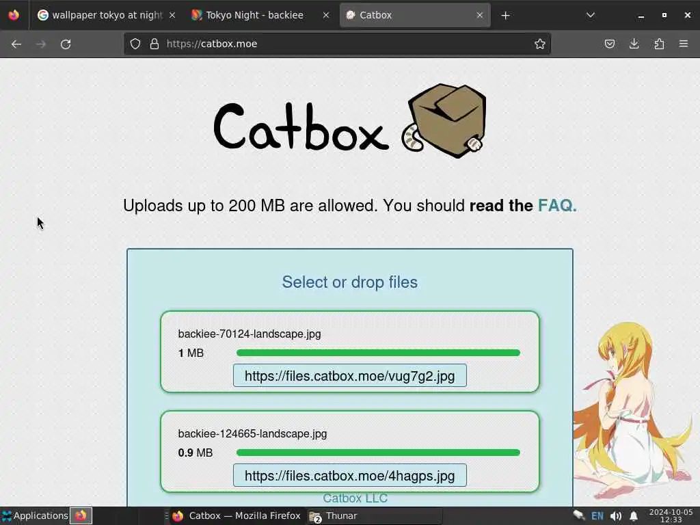The width and height of the screenshot is (700, 525).
Task: Open the notifications bell icon
Action: (x=634, y=516)
